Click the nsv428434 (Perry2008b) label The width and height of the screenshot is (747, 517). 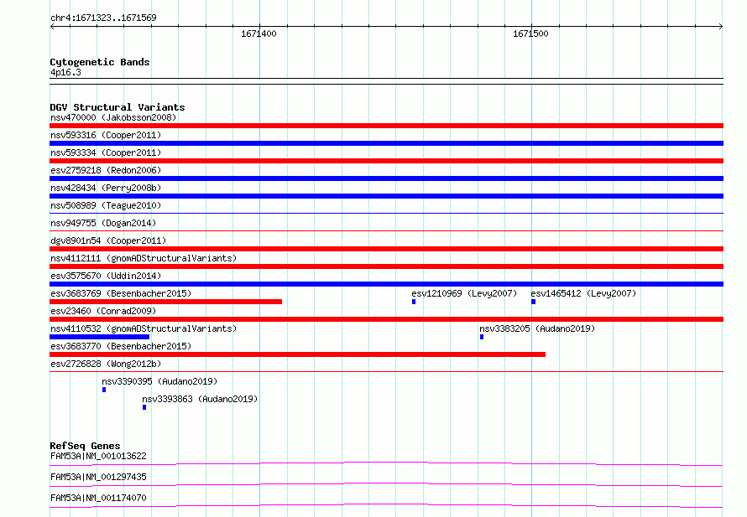[x=106, y=188]
